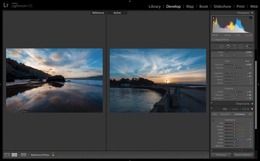Click the Reference View R|A icon
The height and width of the screenshot is (161, 260).
[x=14, y=155]
